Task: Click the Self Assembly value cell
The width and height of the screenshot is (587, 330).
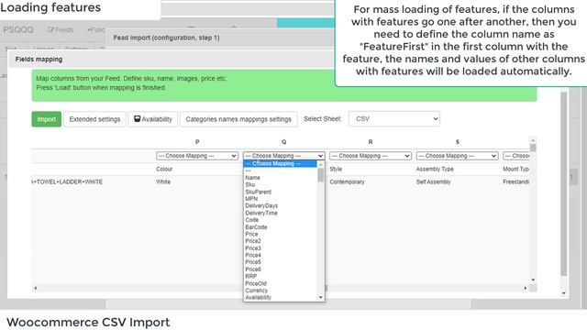Action: [x=434, y=181]
